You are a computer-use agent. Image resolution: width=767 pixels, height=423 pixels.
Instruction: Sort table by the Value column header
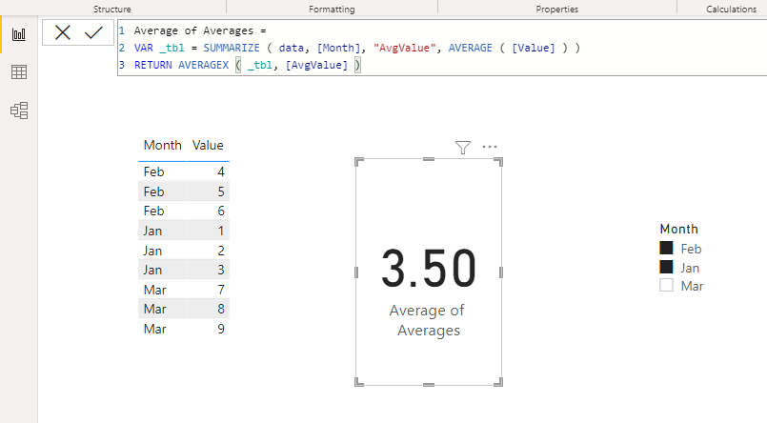coord(208,145)
